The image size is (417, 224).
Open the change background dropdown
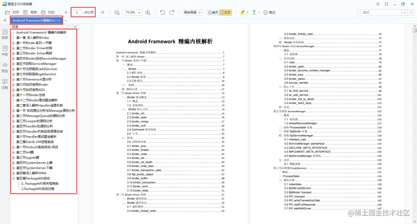click(193, 12)
